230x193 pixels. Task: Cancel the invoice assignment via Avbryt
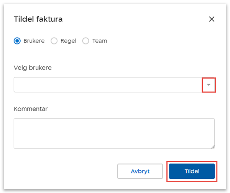[140, 171]
